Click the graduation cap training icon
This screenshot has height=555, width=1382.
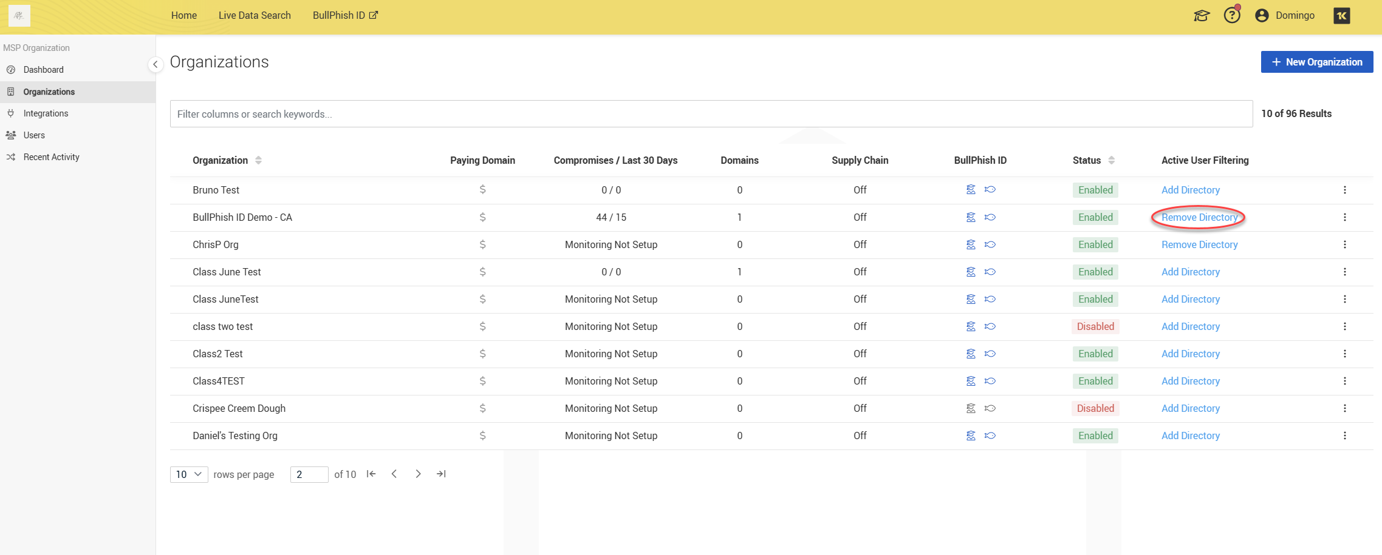pos(1201,16)
